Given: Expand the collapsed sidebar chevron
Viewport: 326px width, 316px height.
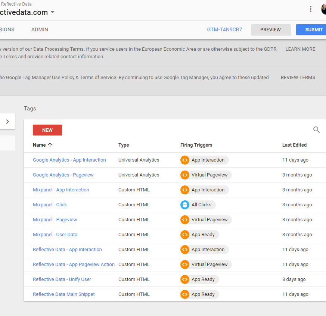Looking at the screenshot, I should coord(7,122).
